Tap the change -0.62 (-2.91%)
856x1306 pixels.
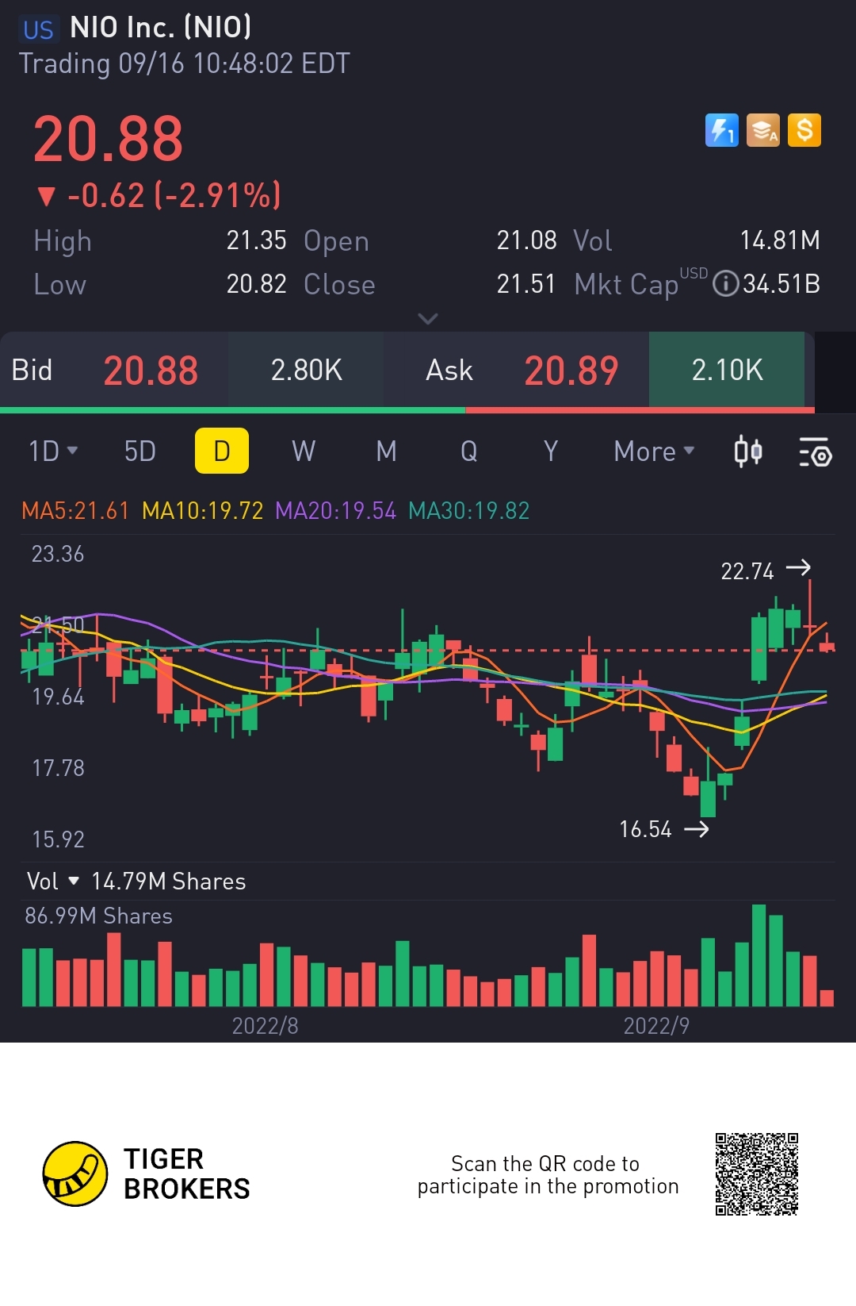(x=159, y=195)
